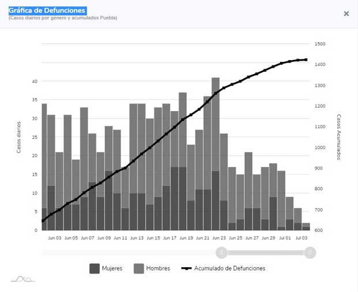Click the Casos diarios axis title
Screen dimensions: 358x292
click(x=18, y=137)
